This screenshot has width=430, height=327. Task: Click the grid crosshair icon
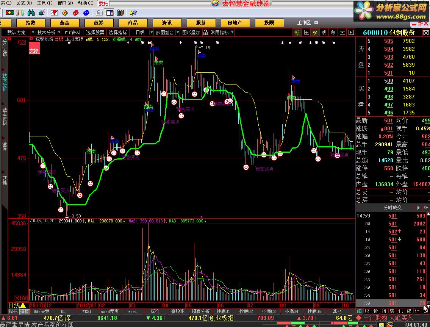(x=306, y=32)
